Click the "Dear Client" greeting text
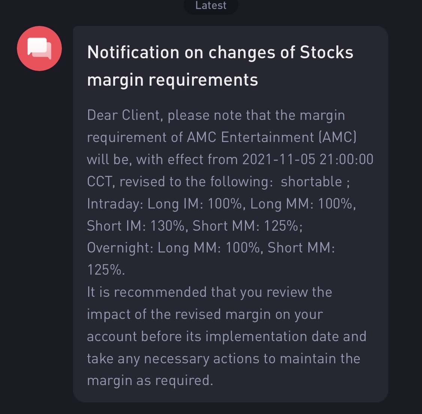Image resolution: width=422 pixels, height=414 pixels. tap(124, 115)
